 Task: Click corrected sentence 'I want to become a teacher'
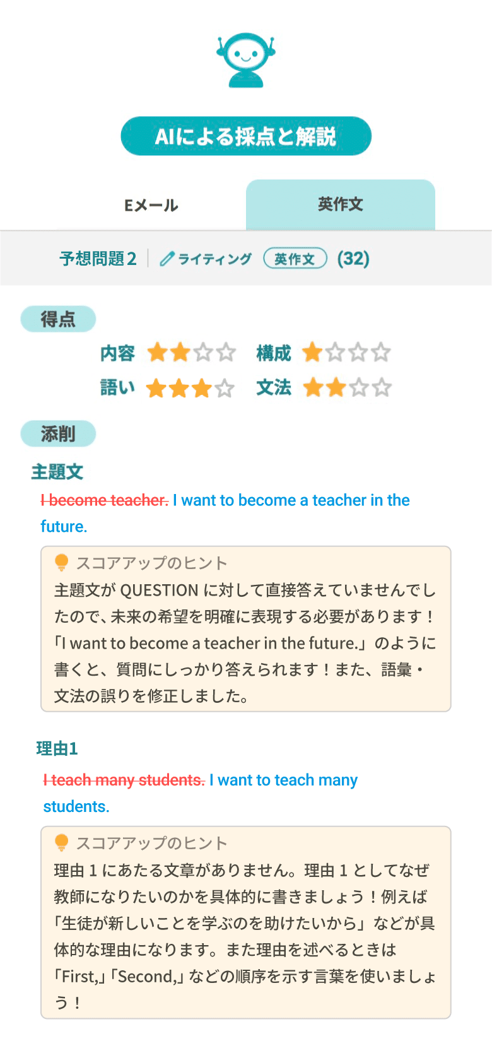(291, 500)
